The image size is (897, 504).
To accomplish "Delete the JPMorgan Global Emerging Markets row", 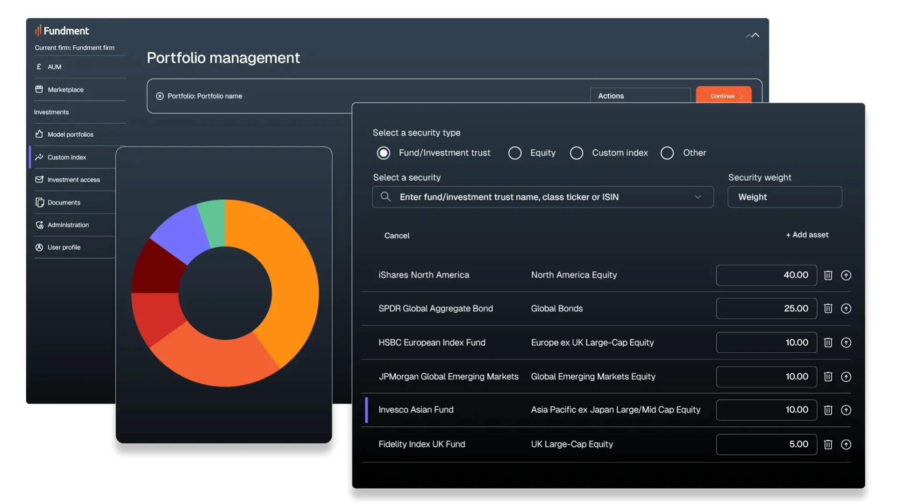I will click(x=828, y=377).
